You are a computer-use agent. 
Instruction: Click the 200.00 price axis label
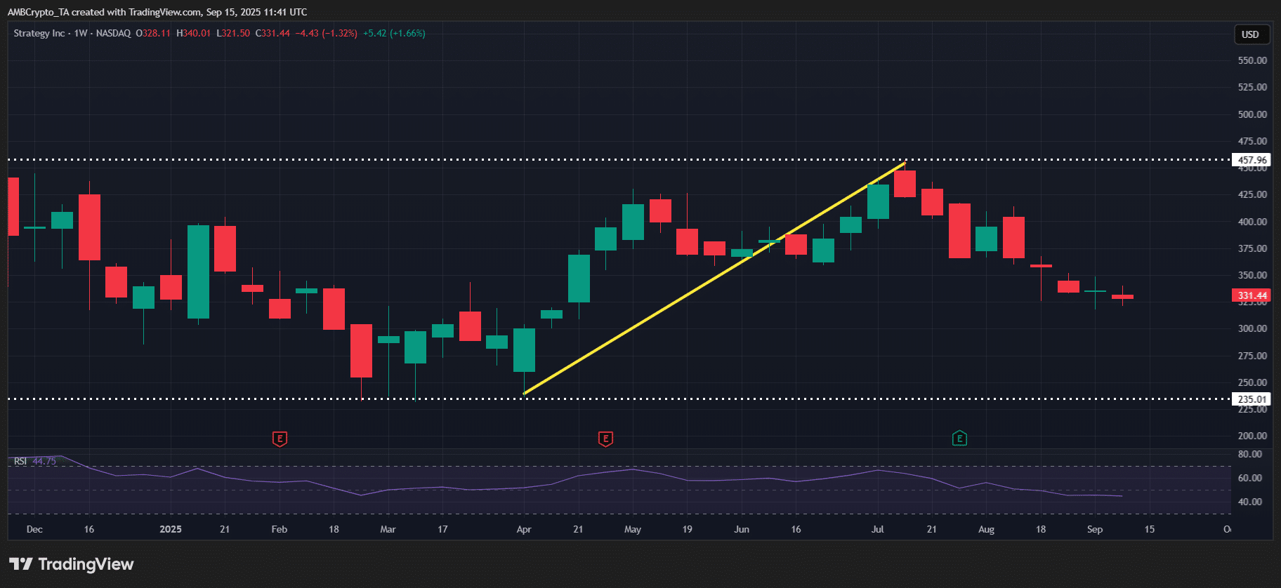(1252, 436)
